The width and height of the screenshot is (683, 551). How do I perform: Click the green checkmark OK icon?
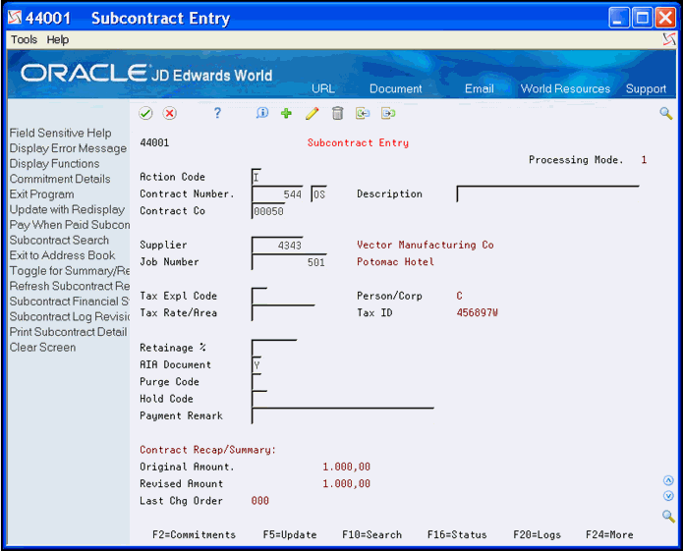pos(145,114)
